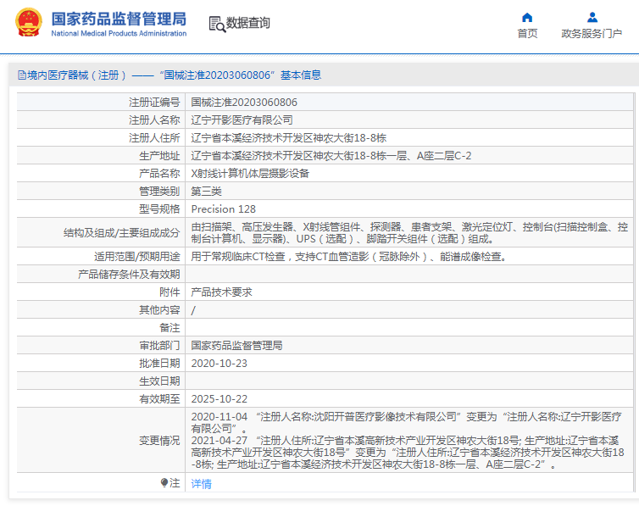Click the 产品名称 row label

[x=159, y=174]
